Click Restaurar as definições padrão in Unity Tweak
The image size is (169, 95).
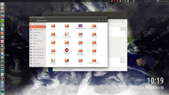63,69
